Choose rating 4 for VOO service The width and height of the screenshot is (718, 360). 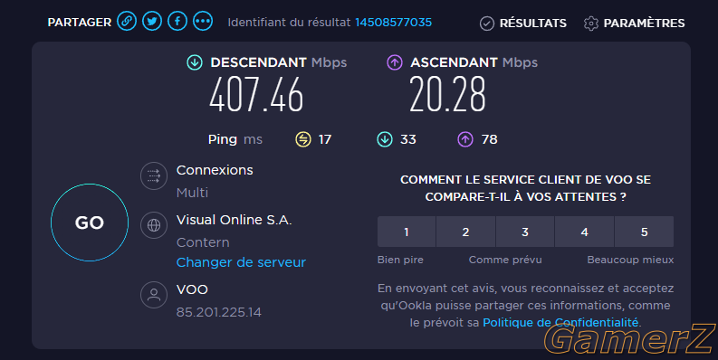[x=584, y=232]
